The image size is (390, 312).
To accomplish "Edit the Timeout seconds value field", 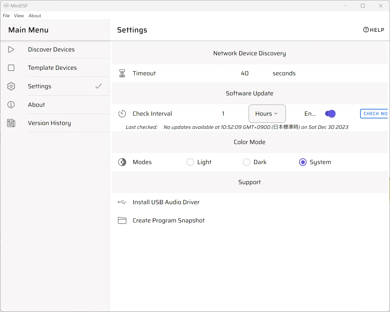I will pyautogui.click(x=245, y=73).
